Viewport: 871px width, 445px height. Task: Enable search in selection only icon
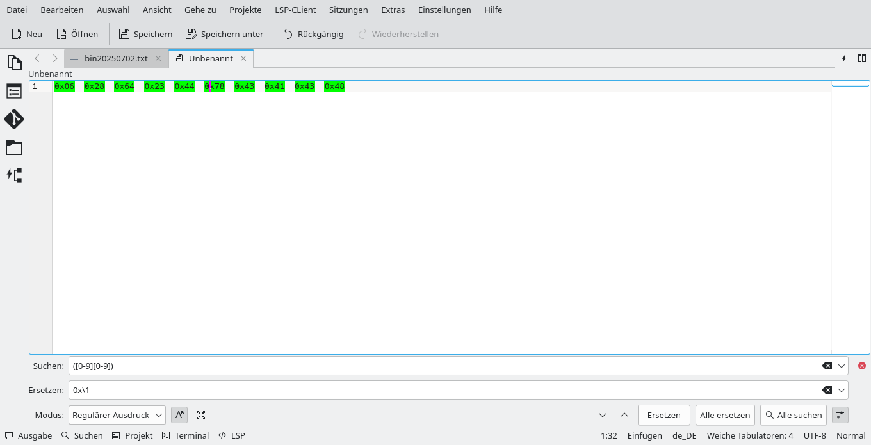pyautogui.click(x=200, y=415)
